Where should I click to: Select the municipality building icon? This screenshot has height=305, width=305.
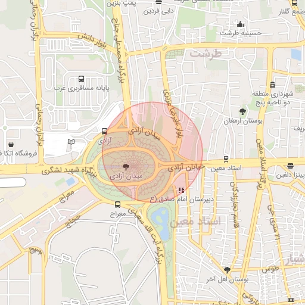(x=273, y=85)
